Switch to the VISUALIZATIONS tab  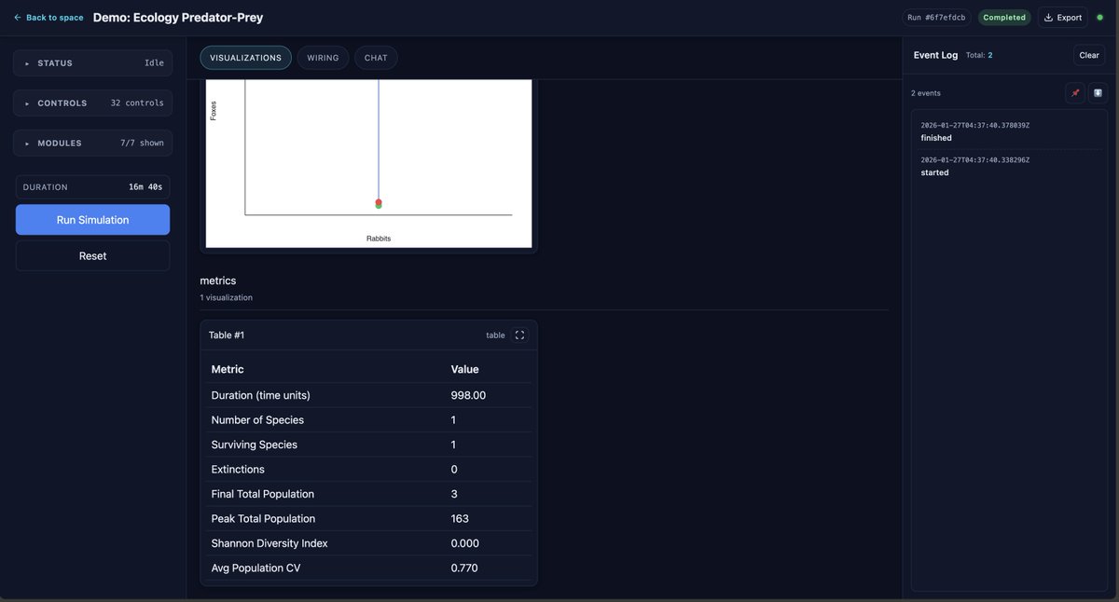point(245,58)
